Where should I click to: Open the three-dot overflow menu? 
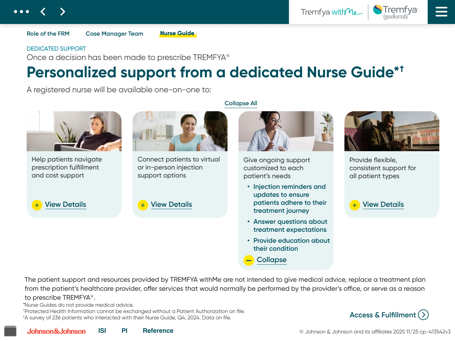[x=21, y=12]
